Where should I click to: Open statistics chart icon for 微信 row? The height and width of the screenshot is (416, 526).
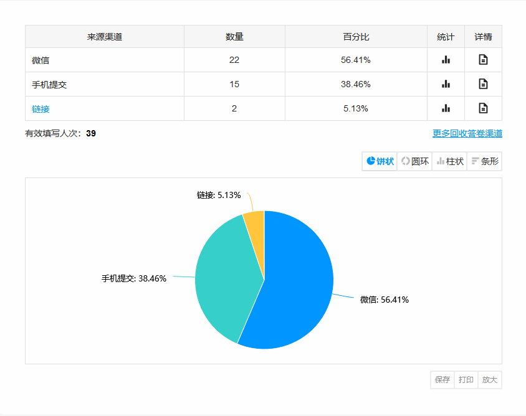(446, 60)
